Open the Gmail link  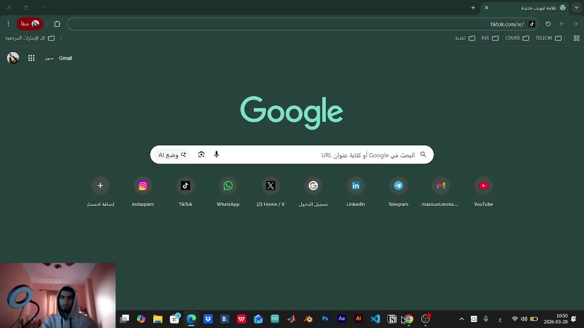[65, 58]
